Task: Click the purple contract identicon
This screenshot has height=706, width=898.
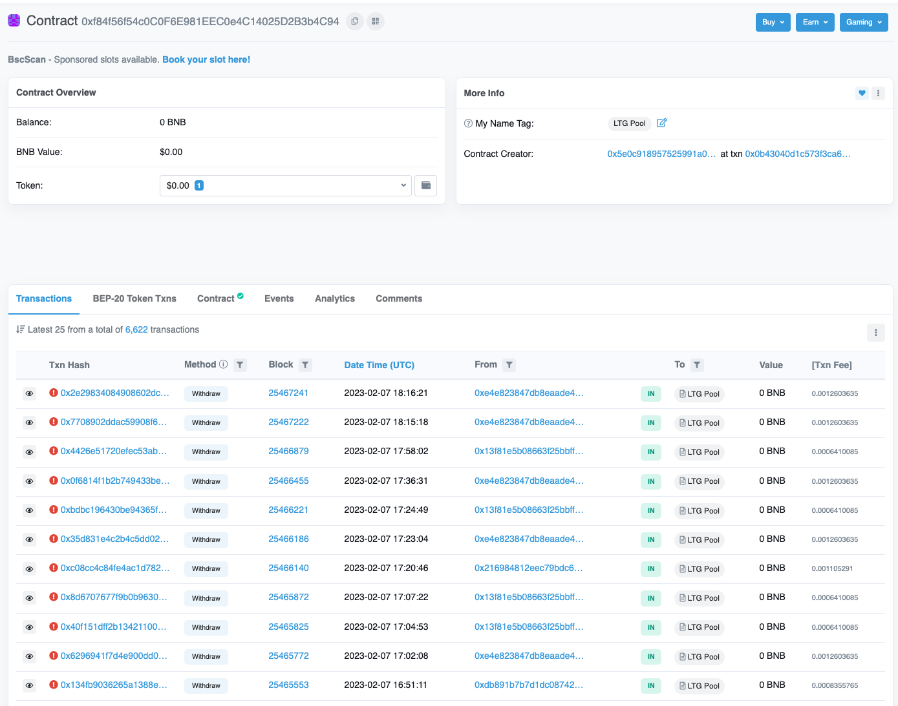Action: [x=14, y=21]
